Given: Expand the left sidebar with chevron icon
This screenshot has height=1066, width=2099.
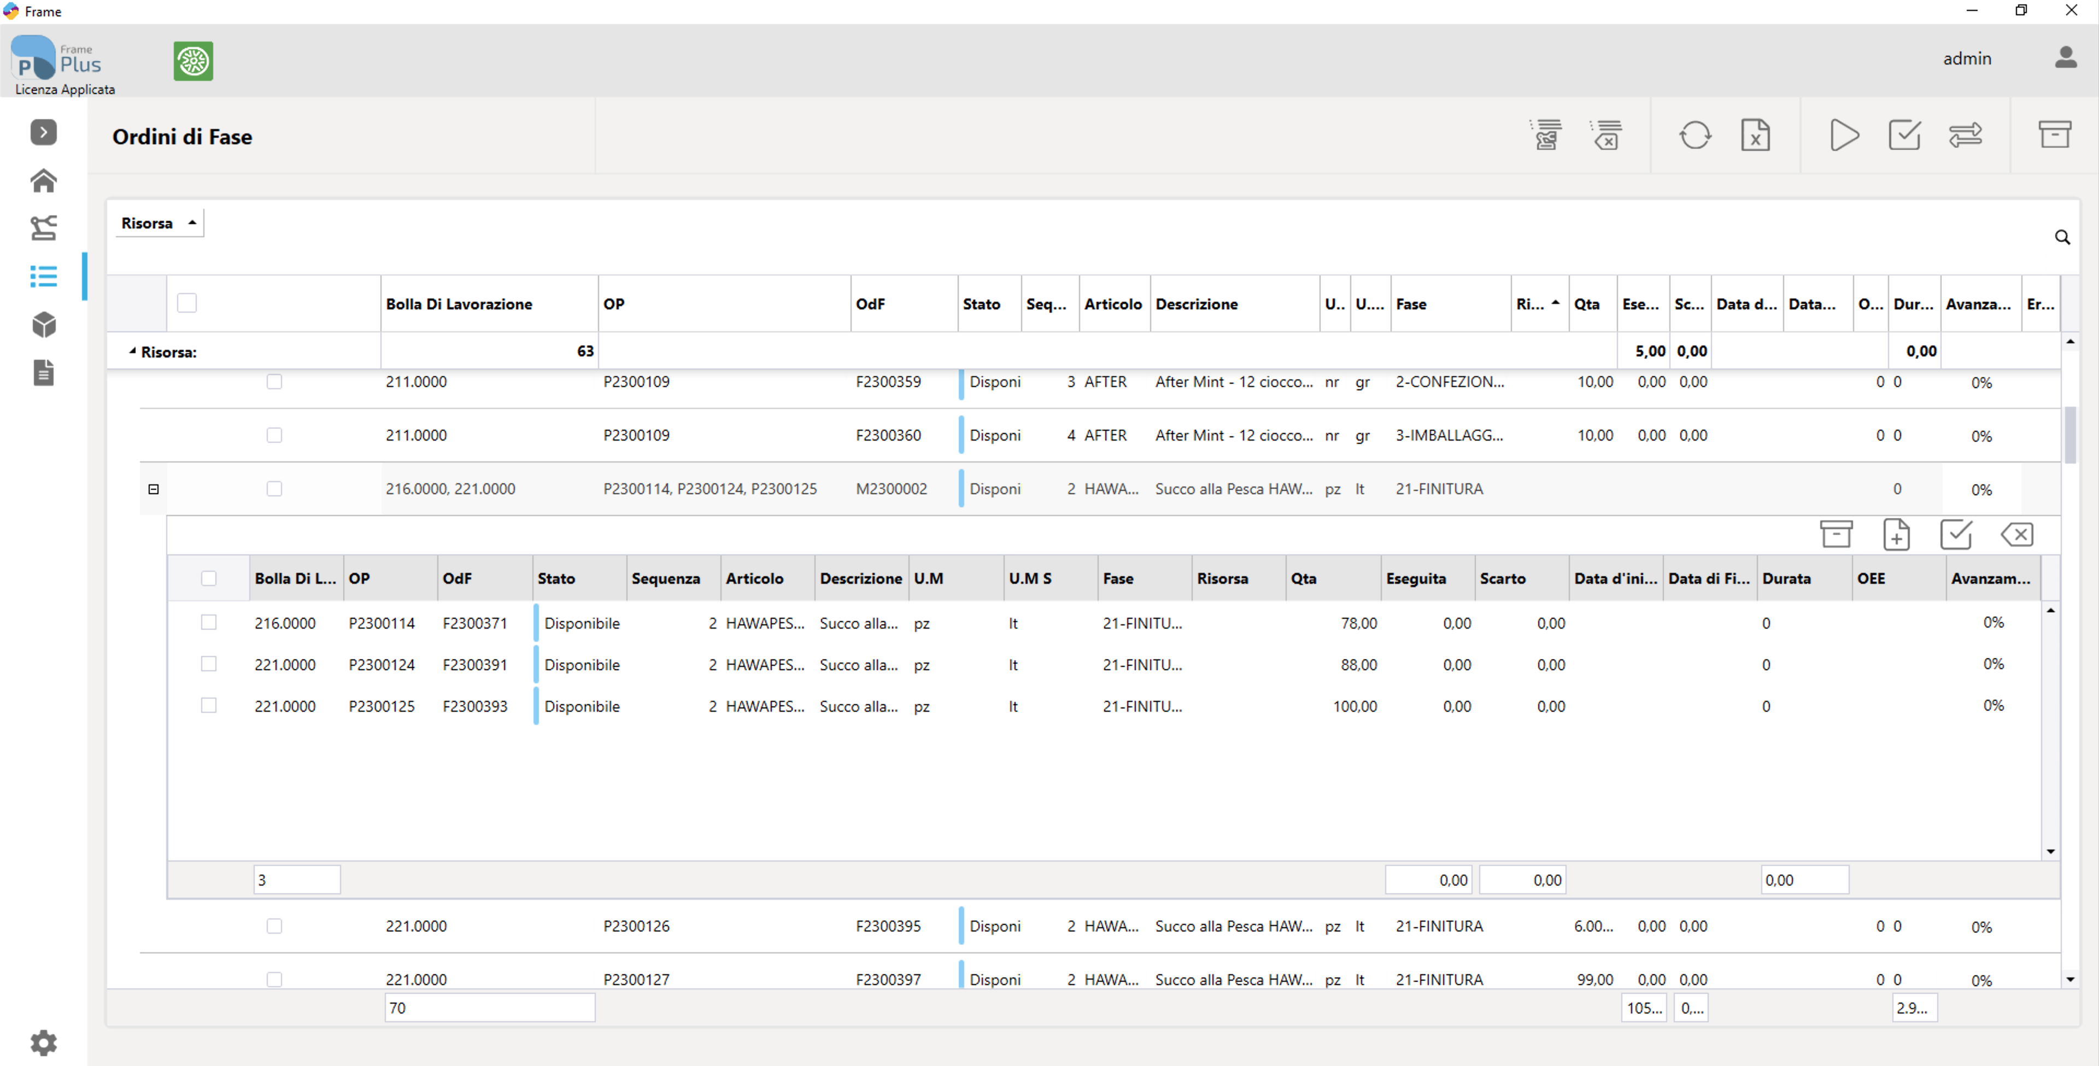Looking at the screenshot, I should (x=43, y=132).
